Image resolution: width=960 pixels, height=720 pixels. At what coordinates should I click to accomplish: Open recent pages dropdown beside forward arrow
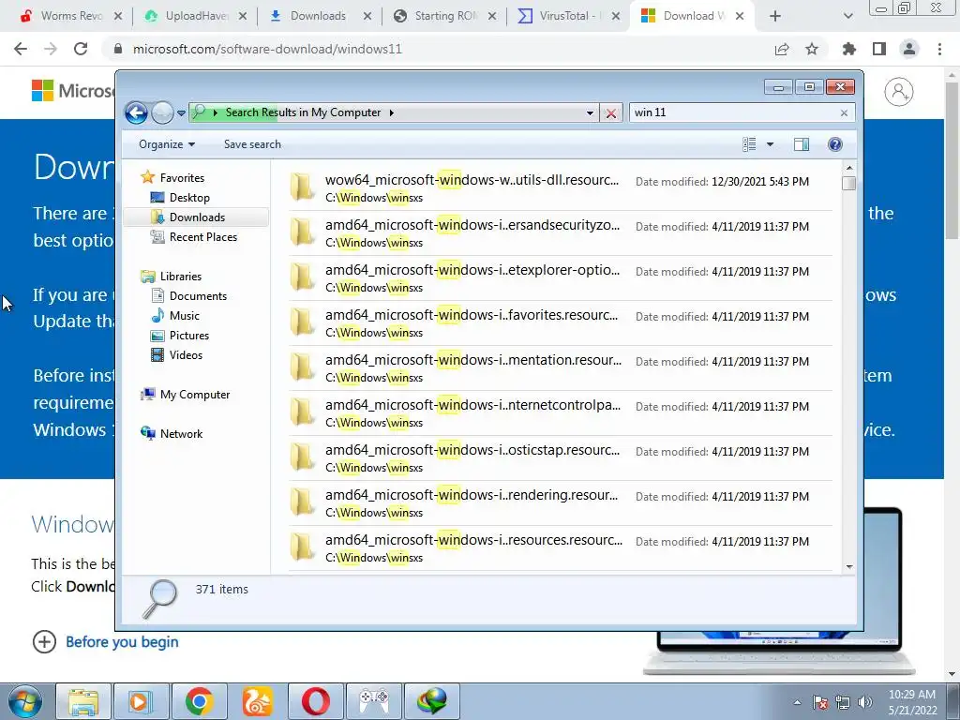(181, 113)
